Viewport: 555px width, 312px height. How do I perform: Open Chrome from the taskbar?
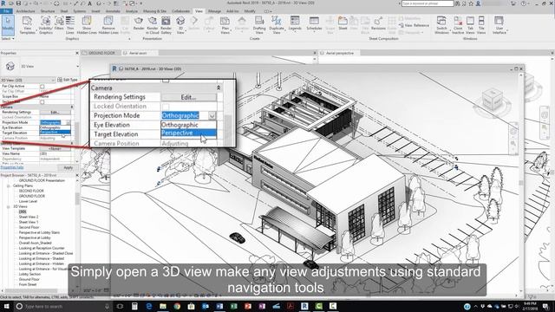tap(177, 306)
